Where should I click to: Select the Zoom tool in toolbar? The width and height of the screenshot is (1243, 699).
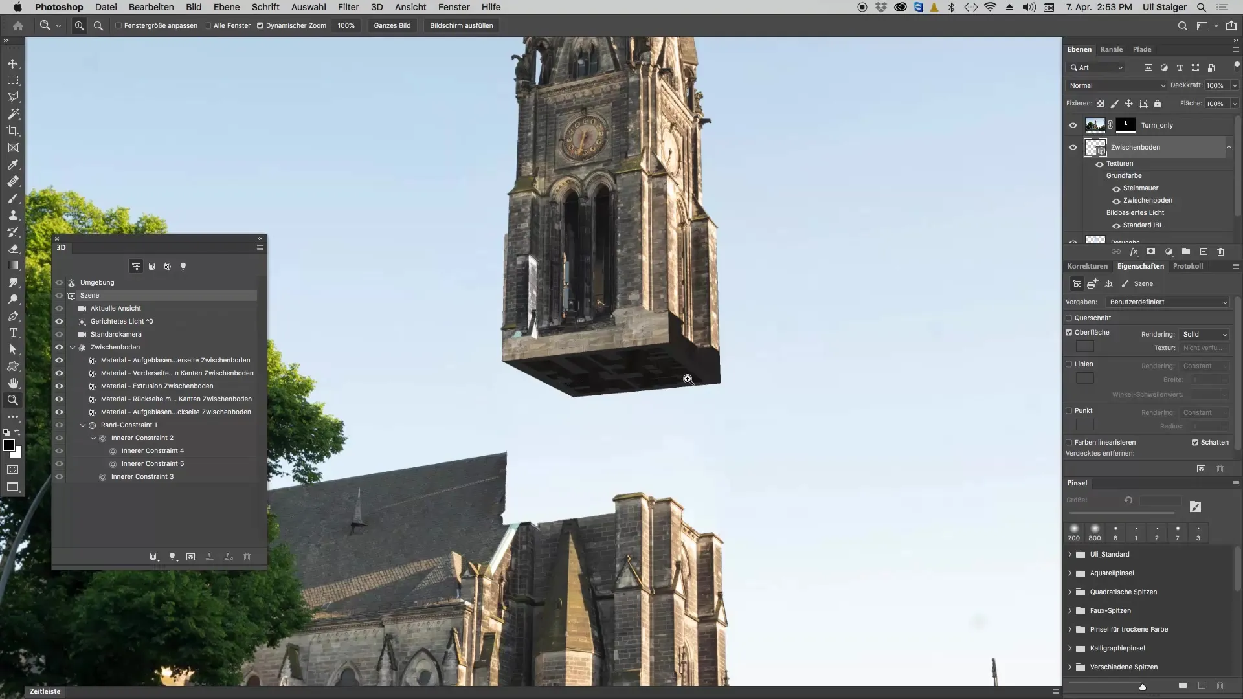13,400
